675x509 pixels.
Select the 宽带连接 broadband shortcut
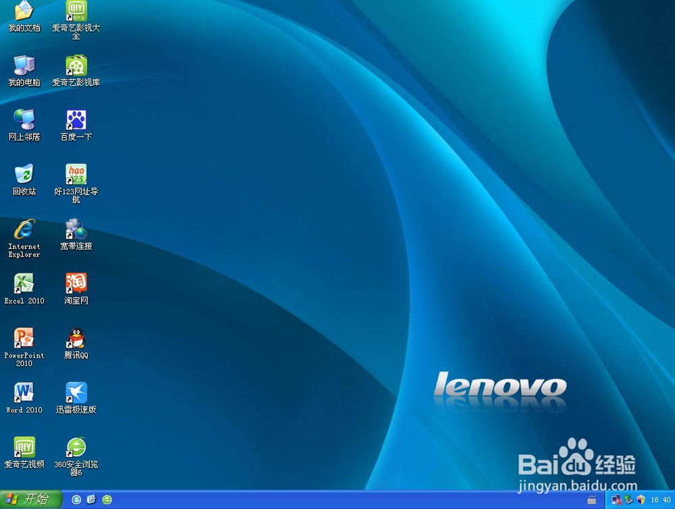tap(76, 229)
